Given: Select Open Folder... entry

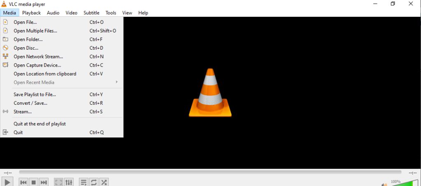Looking at the screenshot, I should [x=62, y=39].
